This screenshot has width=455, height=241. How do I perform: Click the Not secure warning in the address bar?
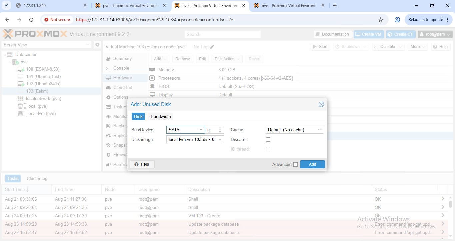[57, 20]
